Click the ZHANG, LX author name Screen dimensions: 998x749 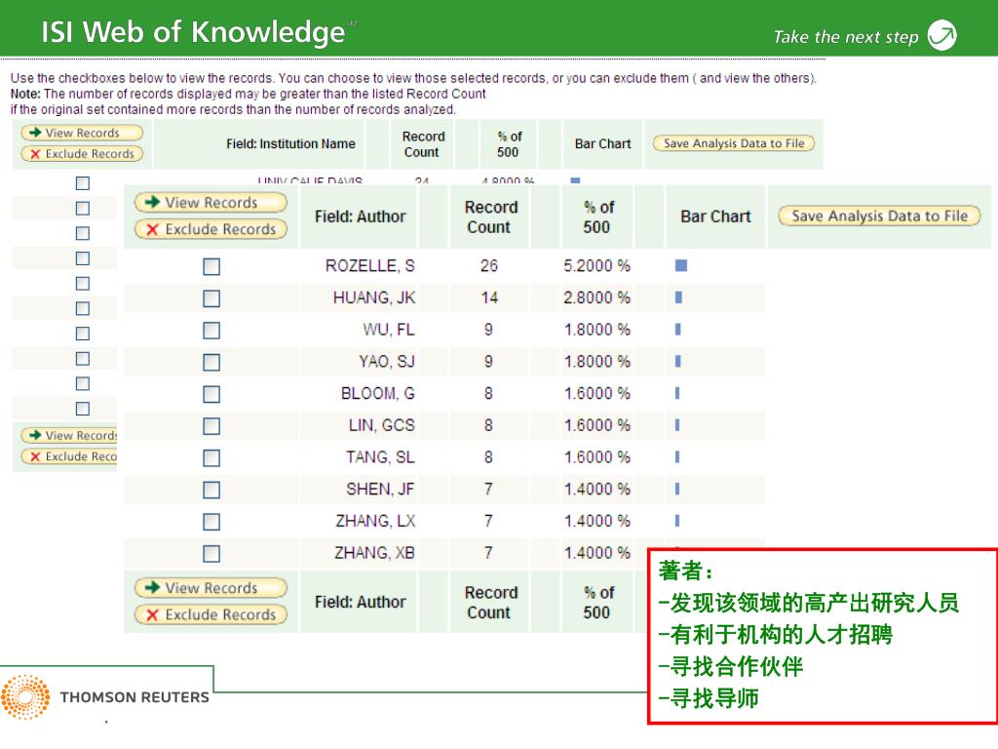point(375,521)
